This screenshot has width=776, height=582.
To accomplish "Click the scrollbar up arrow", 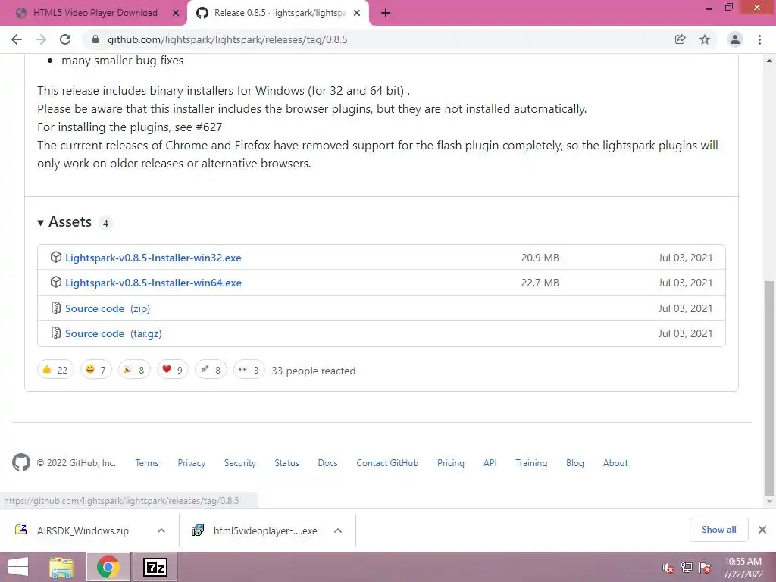I will 770,61.
